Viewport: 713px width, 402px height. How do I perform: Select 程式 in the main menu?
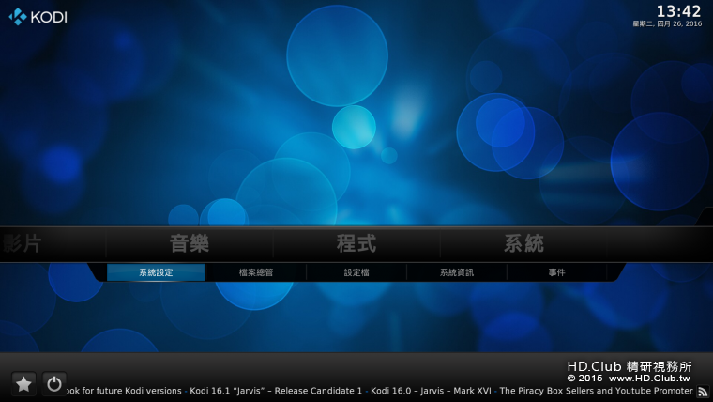pos(356,243)
